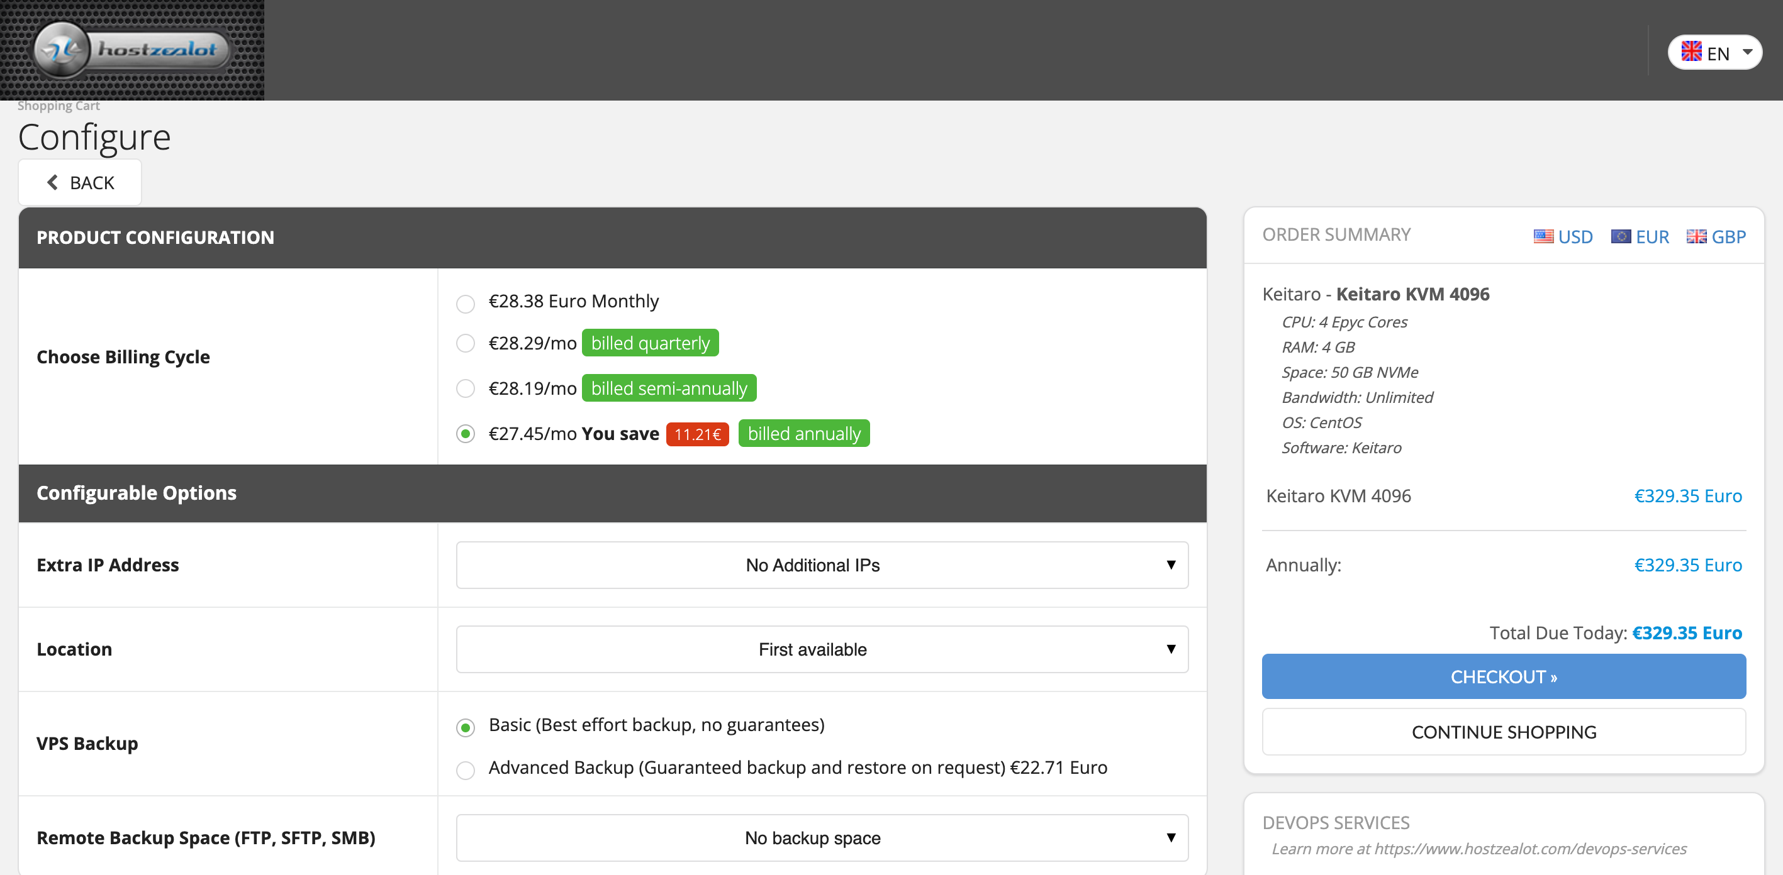Click 'CPU: 4 Epyc Cores' spec line
The height and width of the screenshot is (875, 1783).
pos(1344,322)
